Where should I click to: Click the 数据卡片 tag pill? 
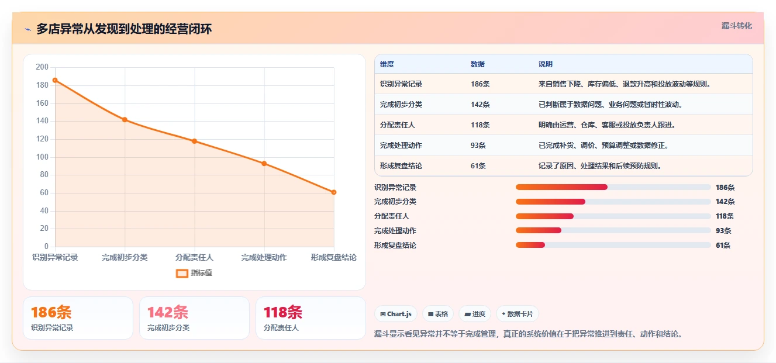(517, 314)
